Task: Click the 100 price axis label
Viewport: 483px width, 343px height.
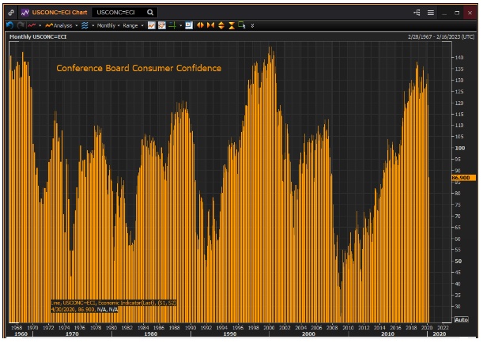Action: 459,148
